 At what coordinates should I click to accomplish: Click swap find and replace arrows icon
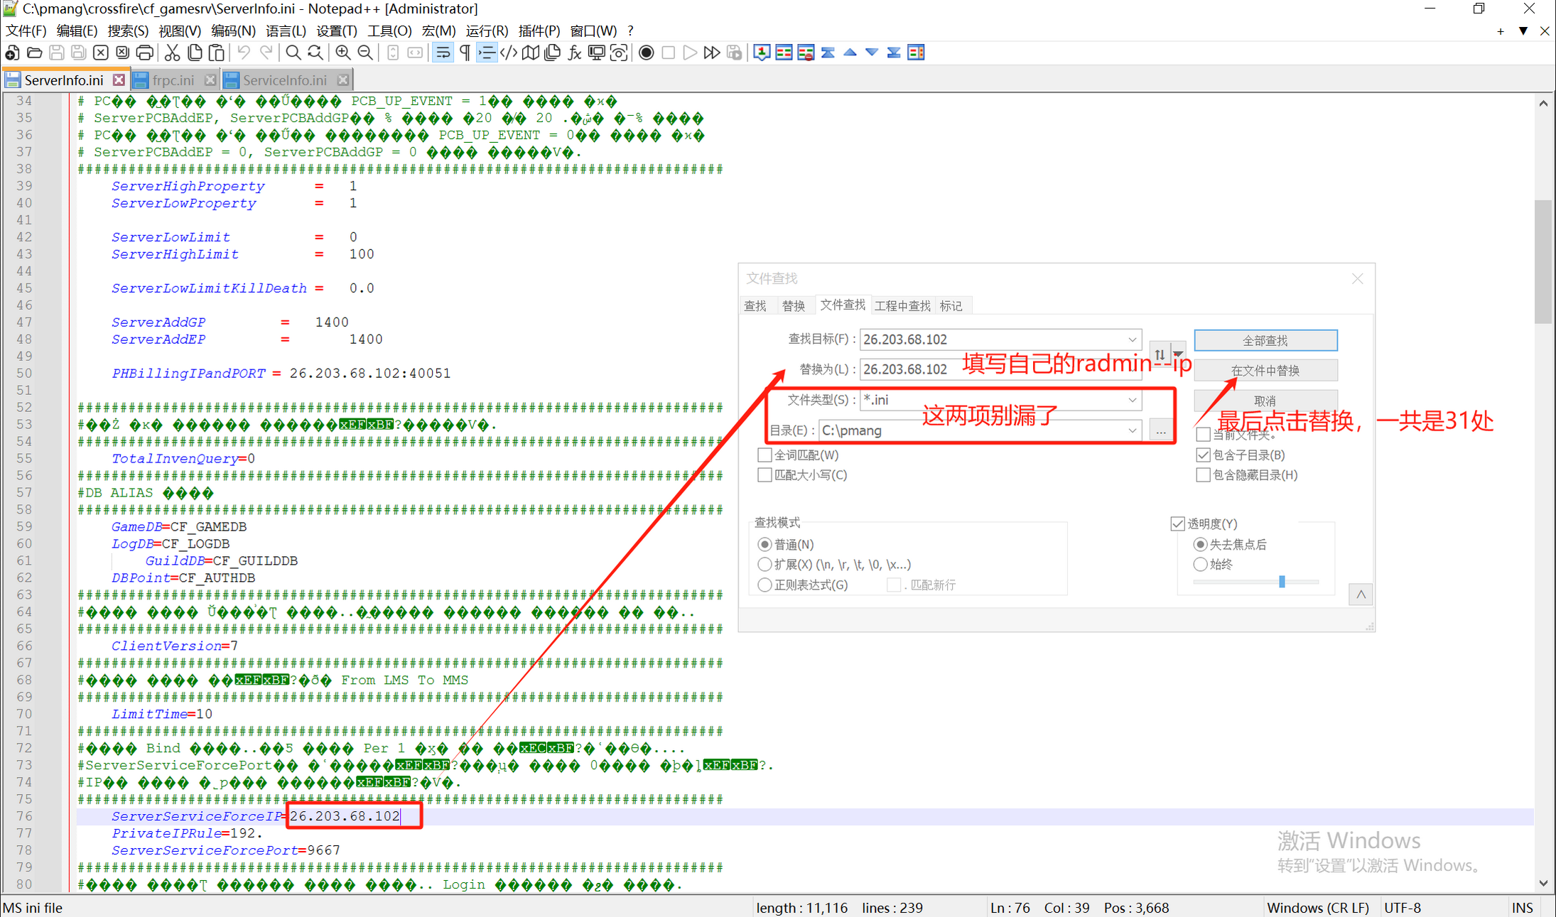1160,354
